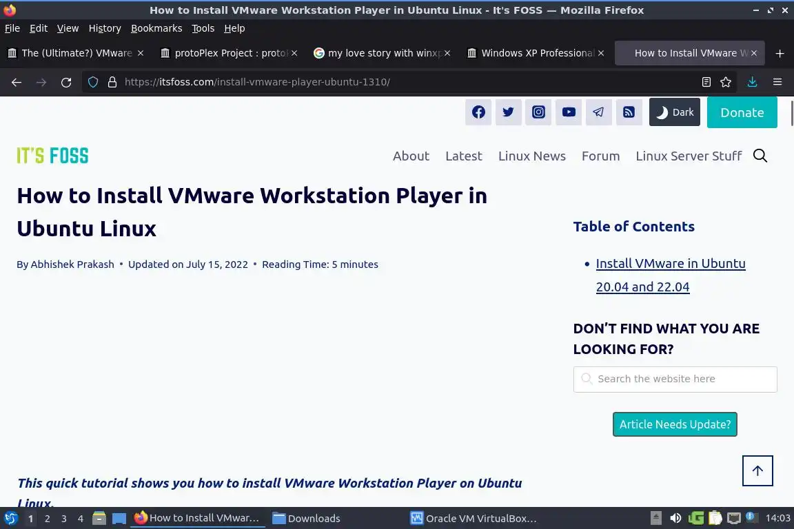
Task: Open the About nav link
Action: click(x=411, y=156)
